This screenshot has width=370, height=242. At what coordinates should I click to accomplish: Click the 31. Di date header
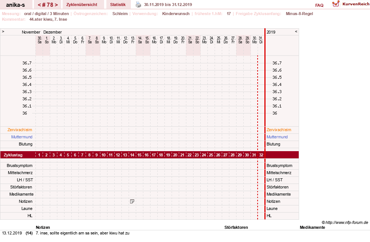tap(261, 40)
